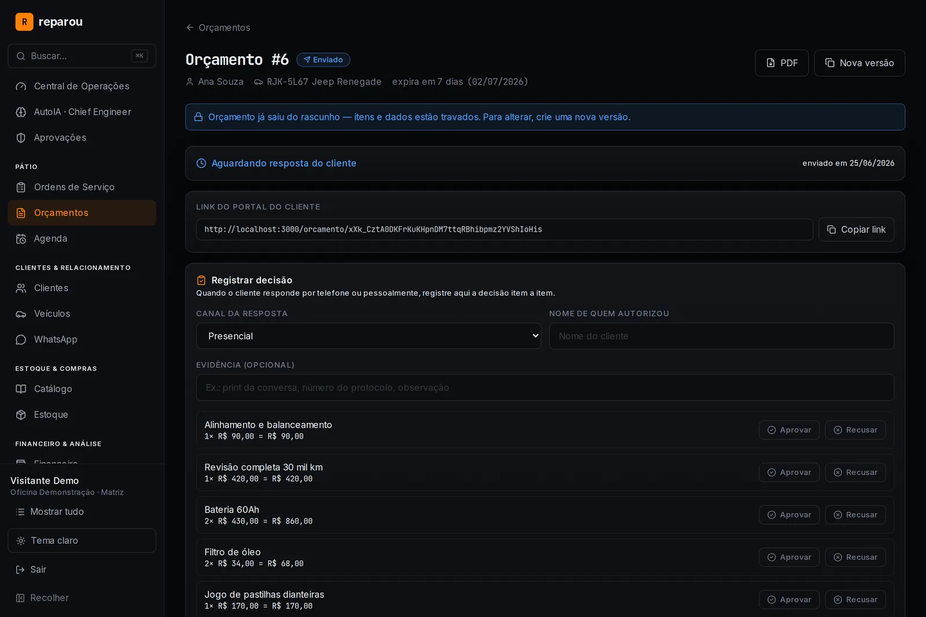Select Agenda in the sidebar
The width and height of the screenshot is (926, 617).
tap(82, 239)
